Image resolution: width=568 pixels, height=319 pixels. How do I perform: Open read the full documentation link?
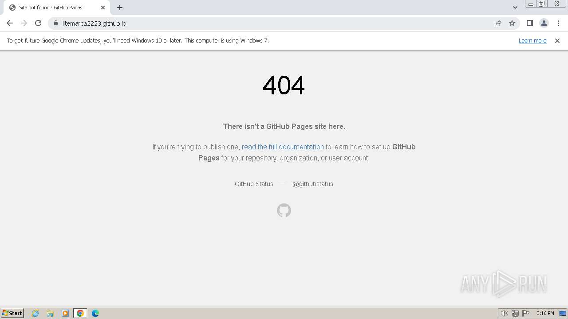tap(283, 147)
